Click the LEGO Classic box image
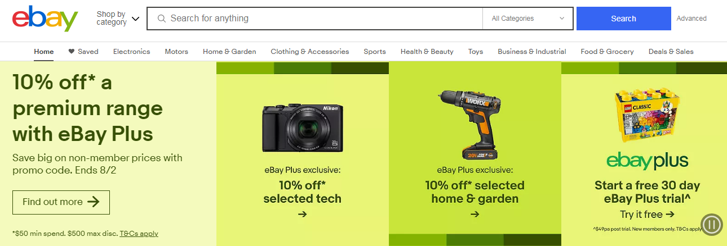The image size is (727, 246). tap(647, 115)
